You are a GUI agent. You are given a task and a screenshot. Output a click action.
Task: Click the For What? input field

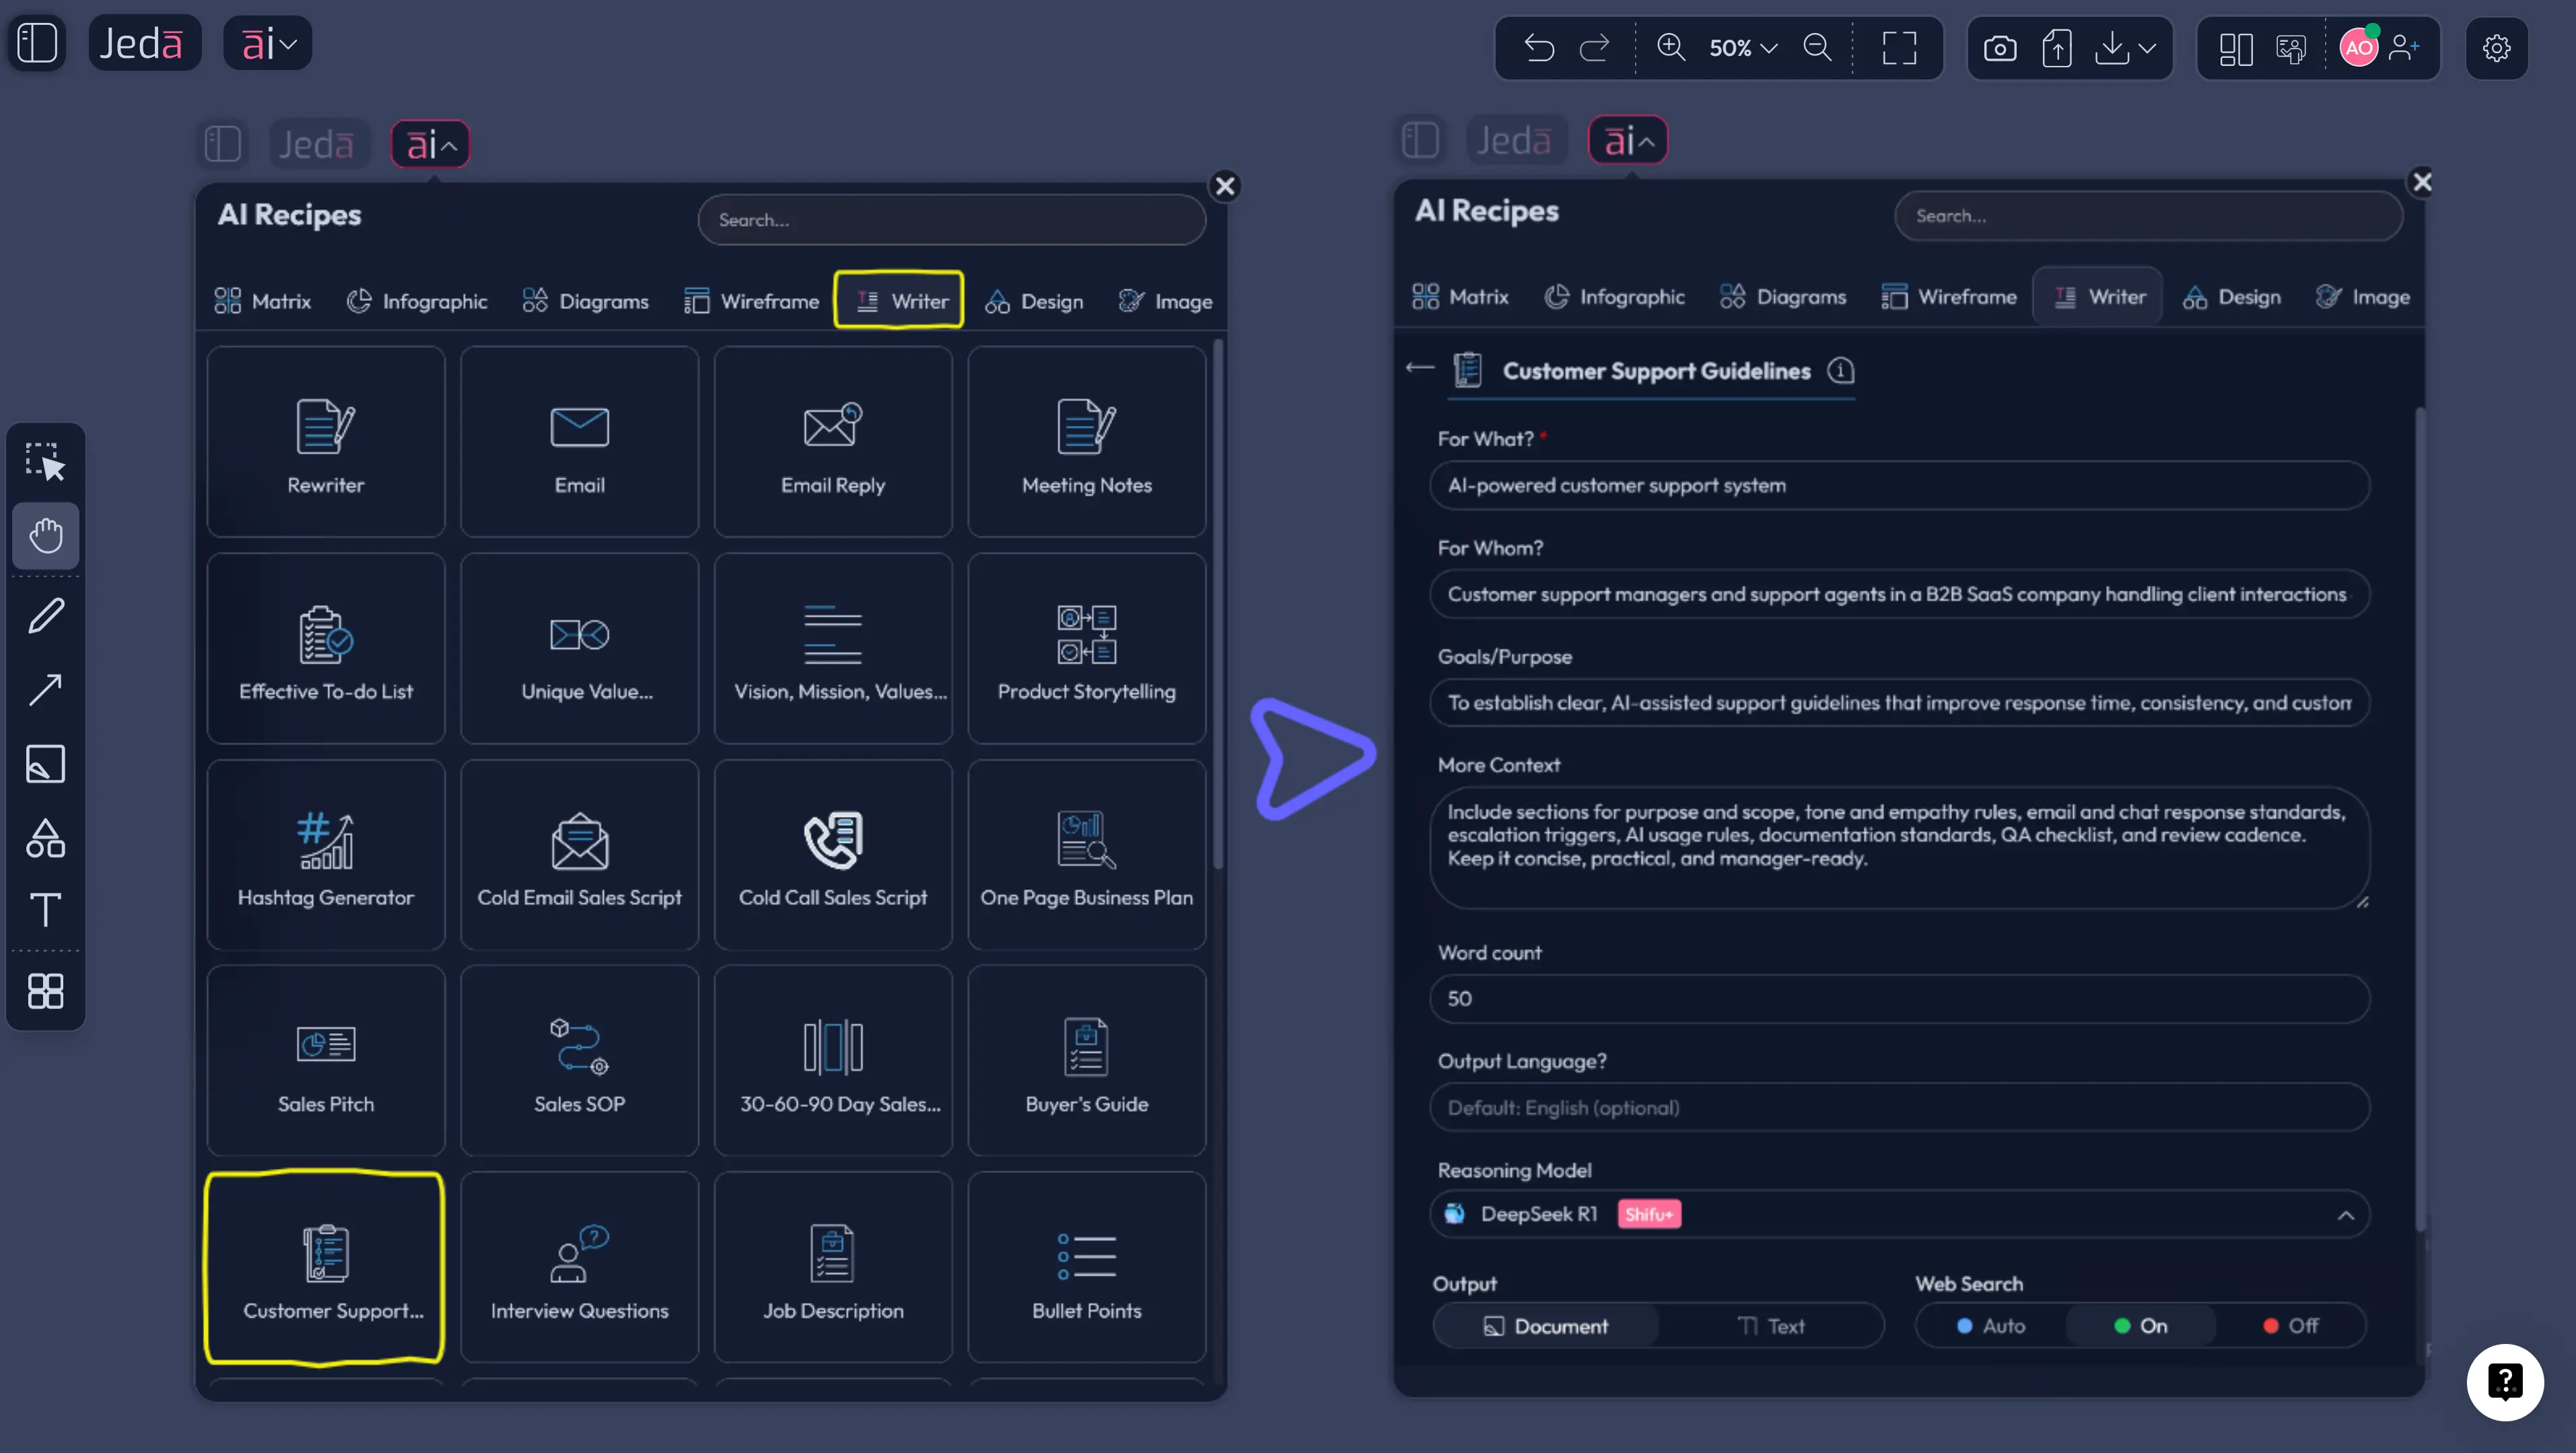coord(1900,485)
